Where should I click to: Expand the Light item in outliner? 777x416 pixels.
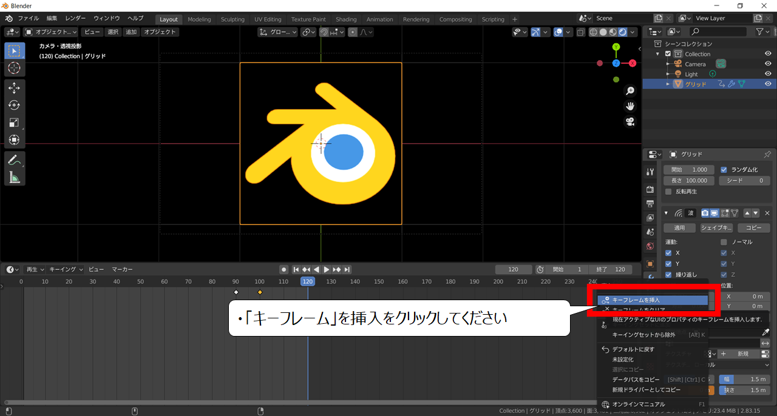click(x=668, y=74)
